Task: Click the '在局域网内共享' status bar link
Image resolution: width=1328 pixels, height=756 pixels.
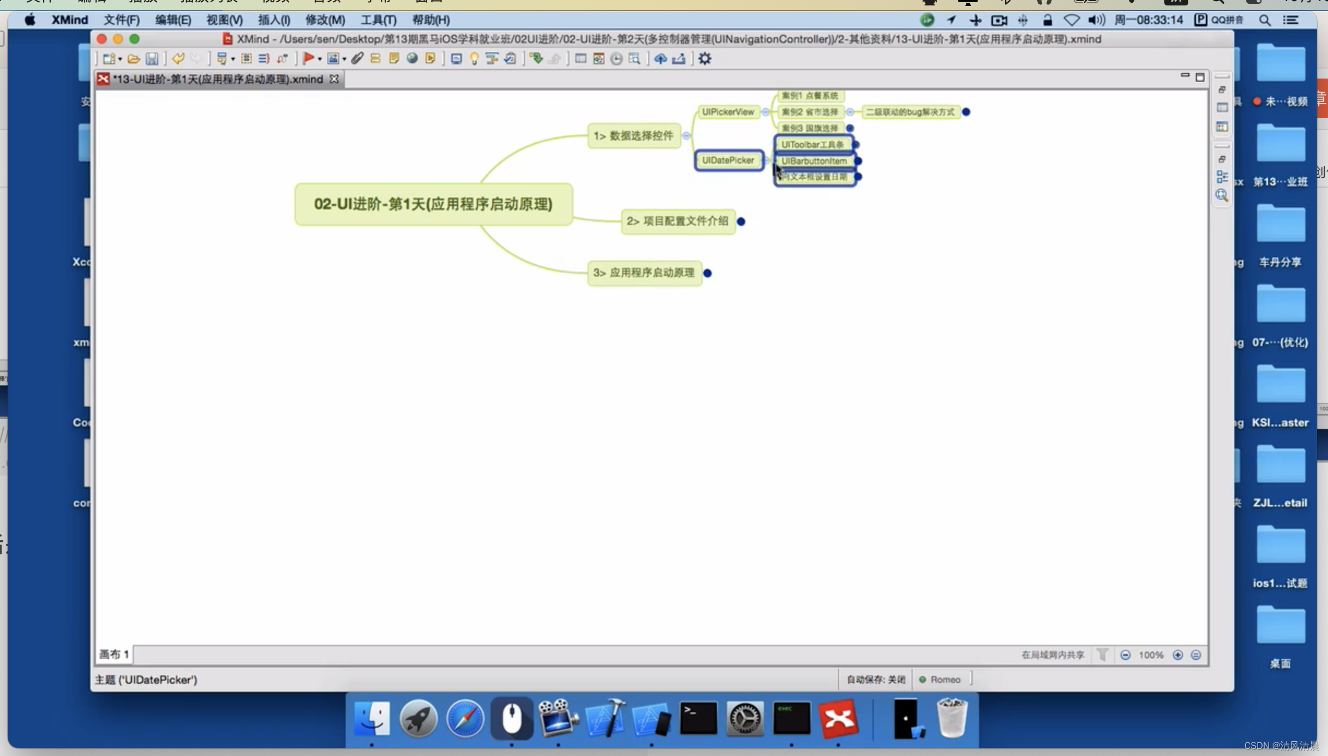Action: tap(1052, 655)
